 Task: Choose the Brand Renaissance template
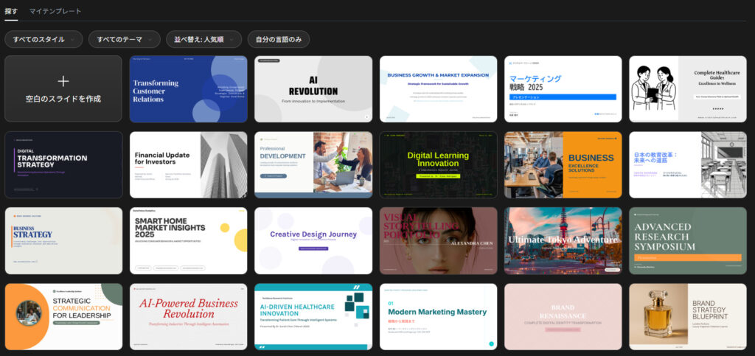(x=563, y=316)
